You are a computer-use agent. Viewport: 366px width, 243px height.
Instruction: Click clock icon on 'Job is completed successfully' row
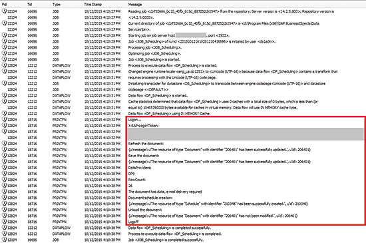tap(4, 240)
